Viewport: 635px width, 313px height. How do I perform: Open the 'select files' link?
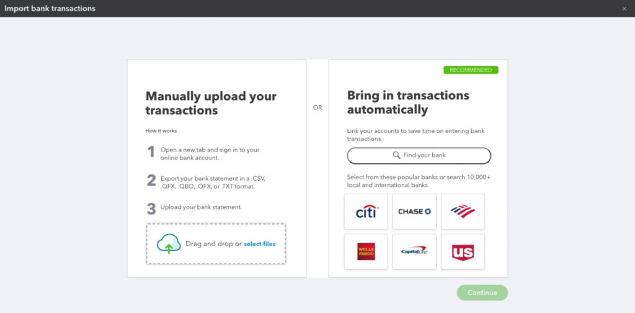pos(260,244)
